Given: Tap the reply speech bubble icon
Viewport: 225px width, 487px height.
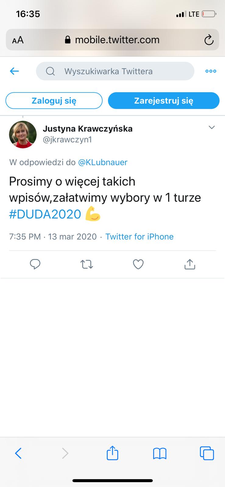Looking at the screenshot, I should pos(35,264).
